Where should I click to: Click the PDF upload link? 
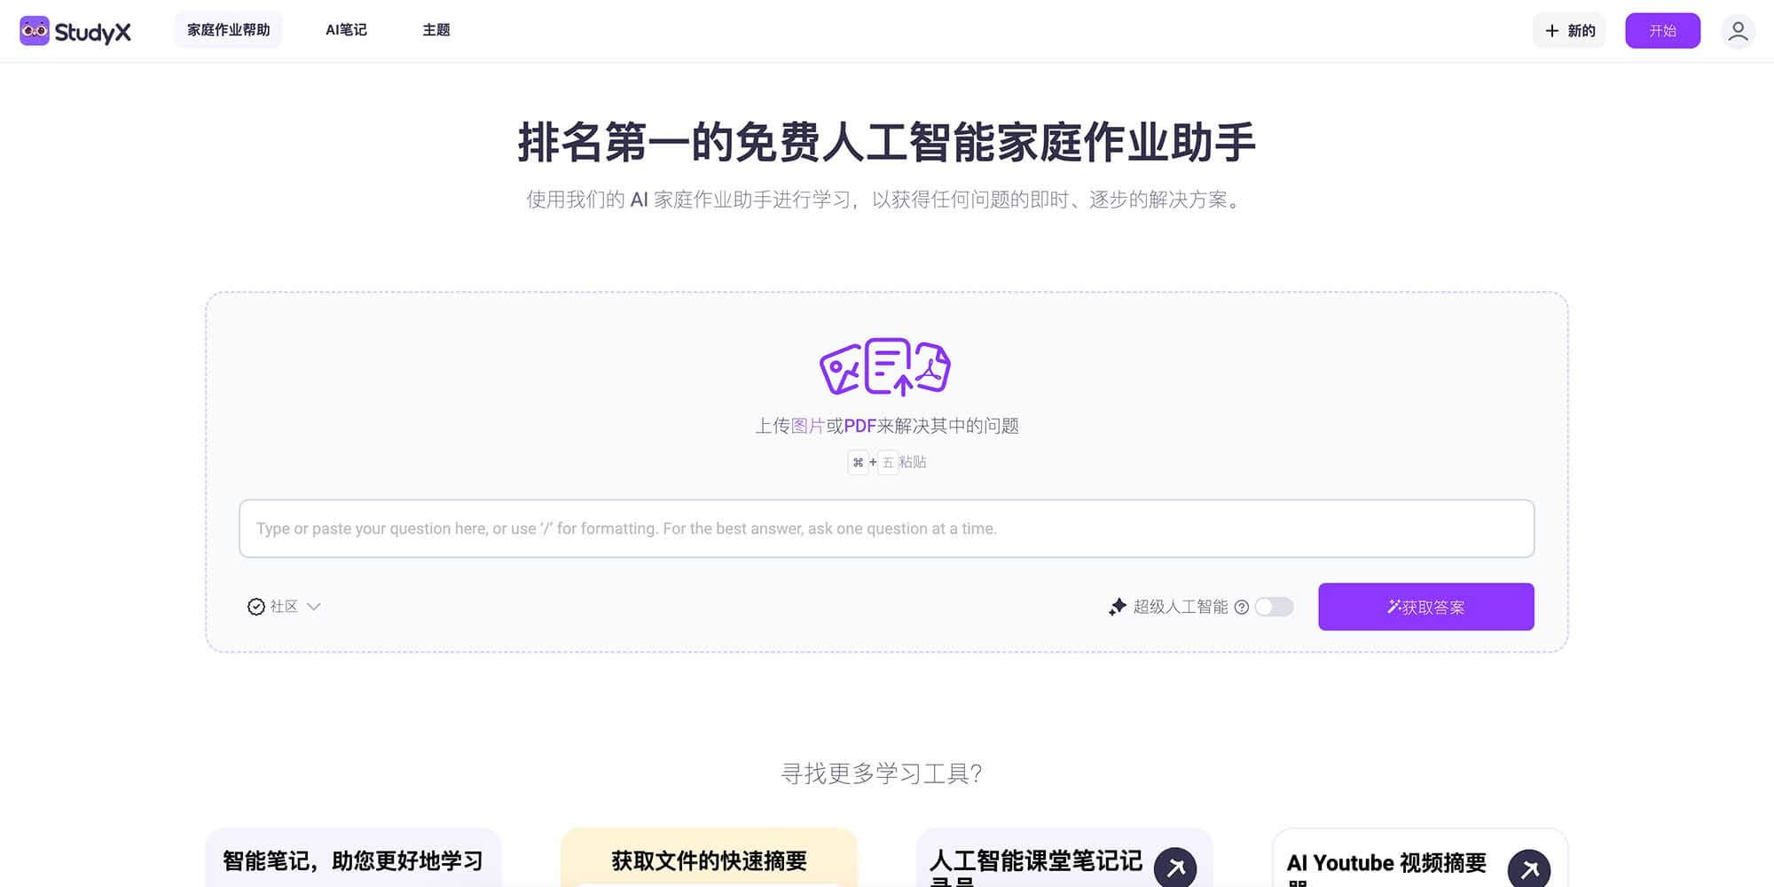click(860, 425)
